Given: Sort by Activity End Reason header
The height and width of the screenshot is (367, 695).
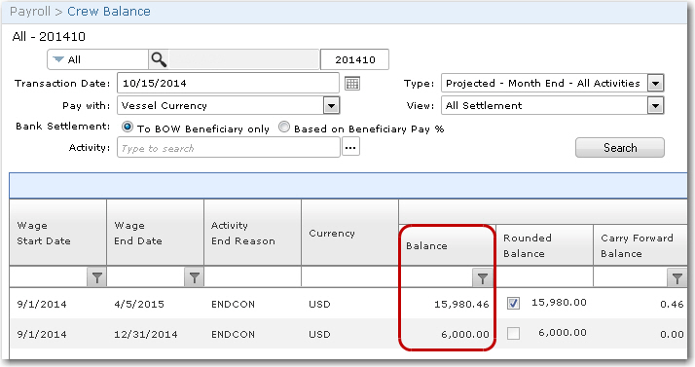Looking at the screenshot, I should [253, 233].
